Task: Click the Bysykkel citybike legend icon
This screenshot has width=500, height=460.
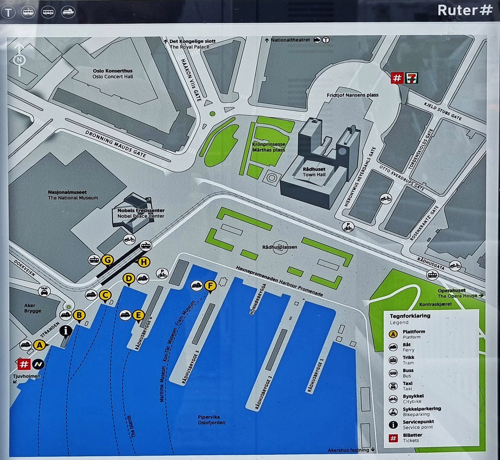Action: (x=393, y=399)
